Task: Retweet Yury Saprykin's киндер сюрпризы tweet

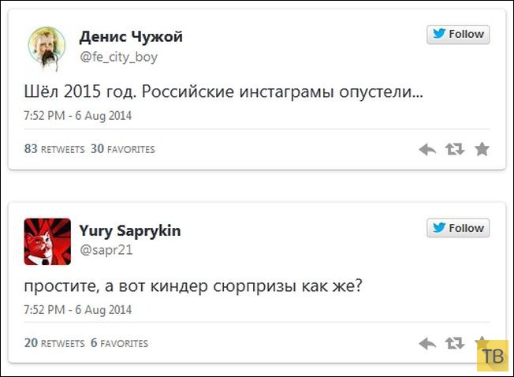Action: point(455,343)
